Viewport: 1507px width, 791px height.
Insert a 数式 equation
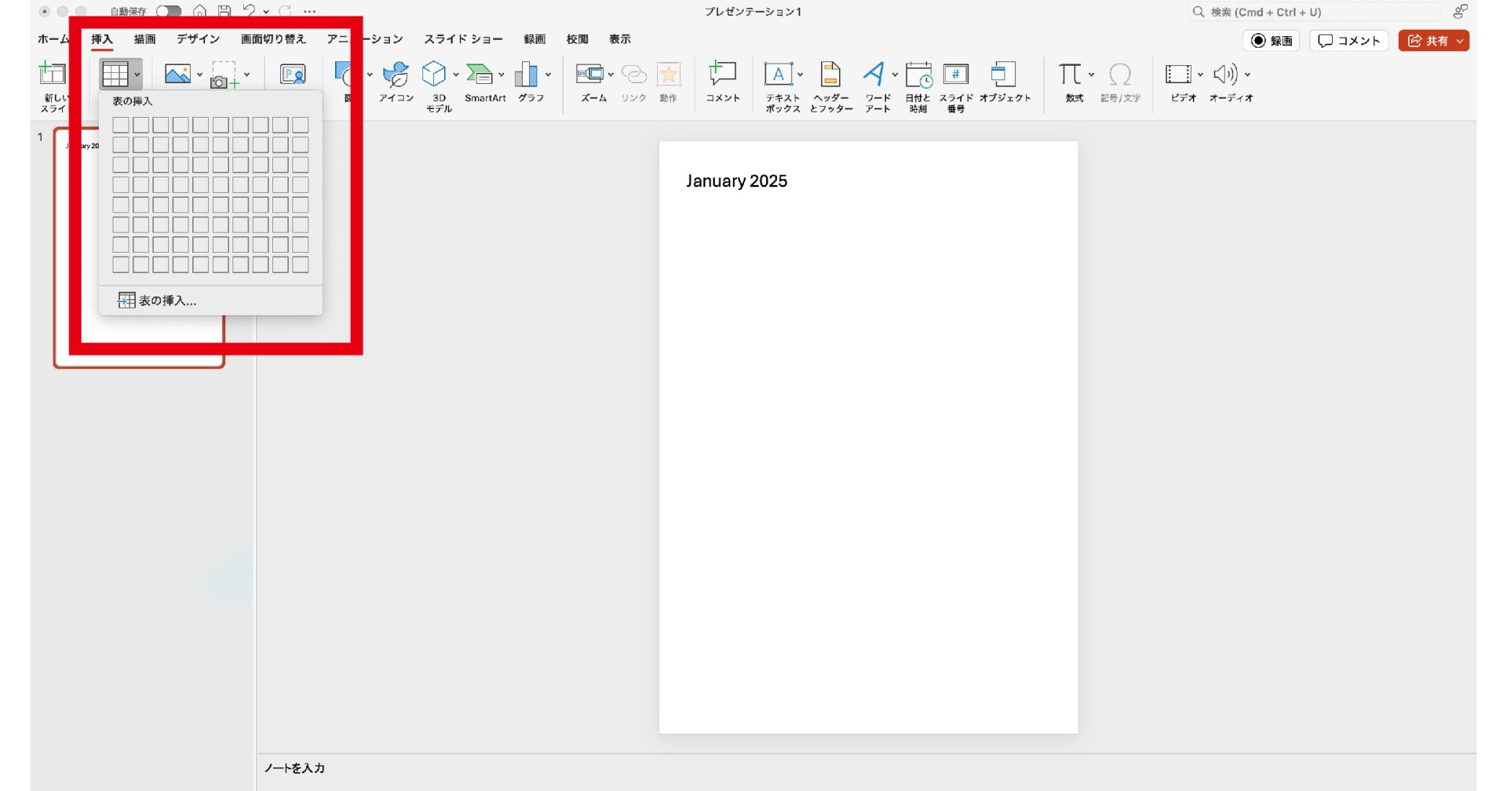coord(1070,75)
